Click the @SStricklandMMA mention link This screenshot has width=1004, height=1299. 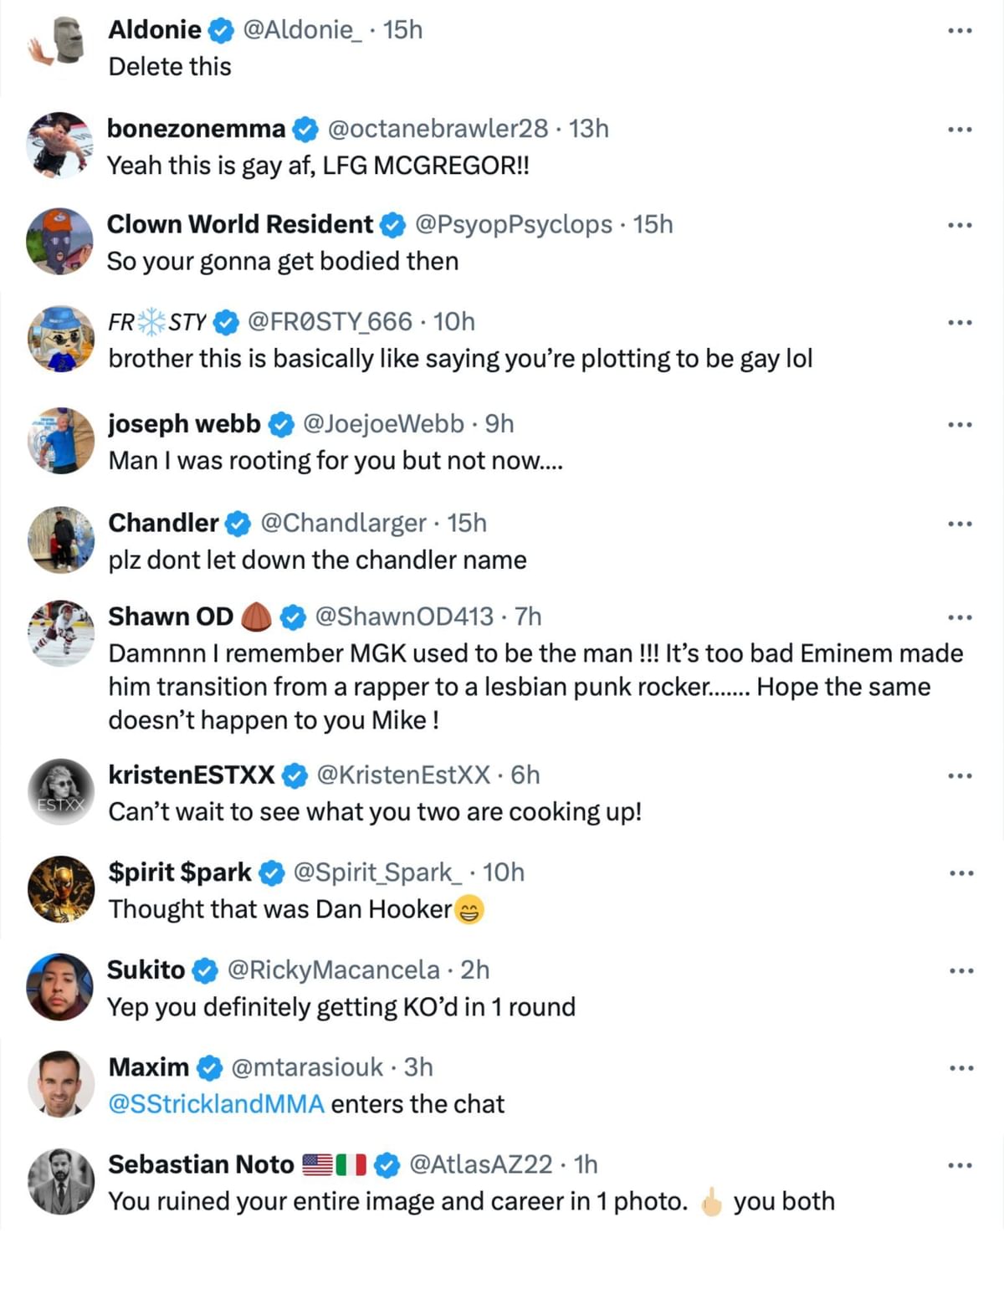216,1104
